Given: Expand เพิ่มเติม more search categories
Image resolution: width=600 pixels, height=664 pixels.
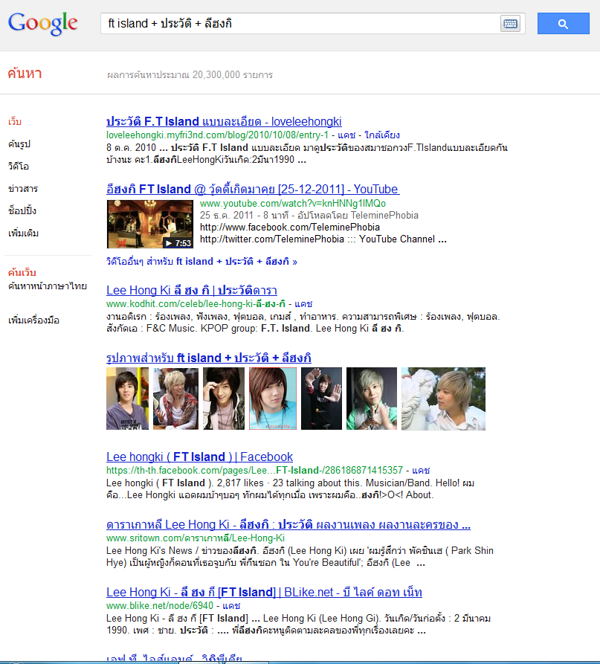Looking at the screenshot, I should (23, 233).
